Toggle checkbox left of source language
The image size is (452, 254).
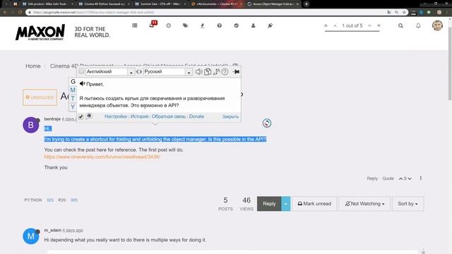(x=82, y=71)
